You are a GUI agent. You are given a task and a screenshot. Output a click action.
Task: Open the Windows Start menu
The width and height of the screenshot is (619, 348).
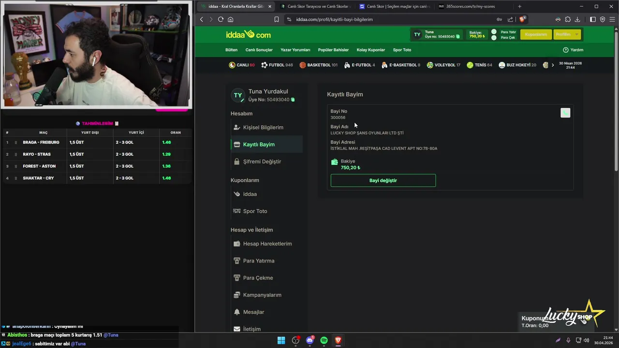(281, 340)
